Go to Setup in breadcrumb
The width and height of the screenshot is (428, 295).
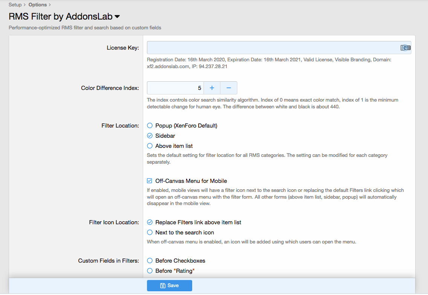15,5
